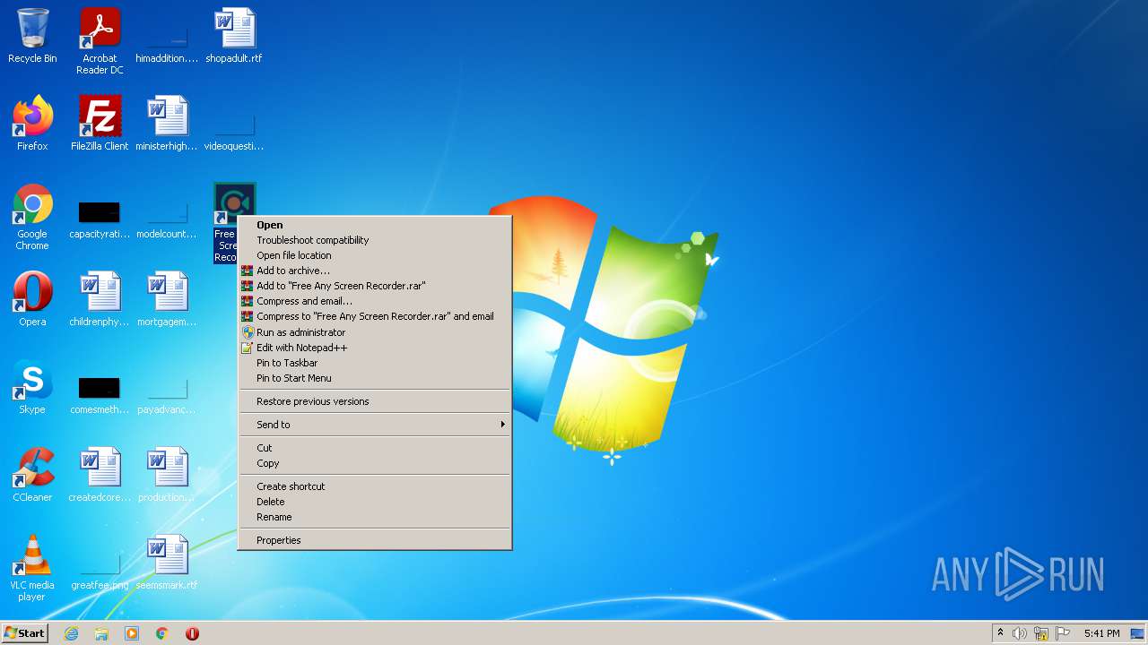1148x645 pixels.
Task: Expand the Send to submenu
Action: click(x=375, y=425)
